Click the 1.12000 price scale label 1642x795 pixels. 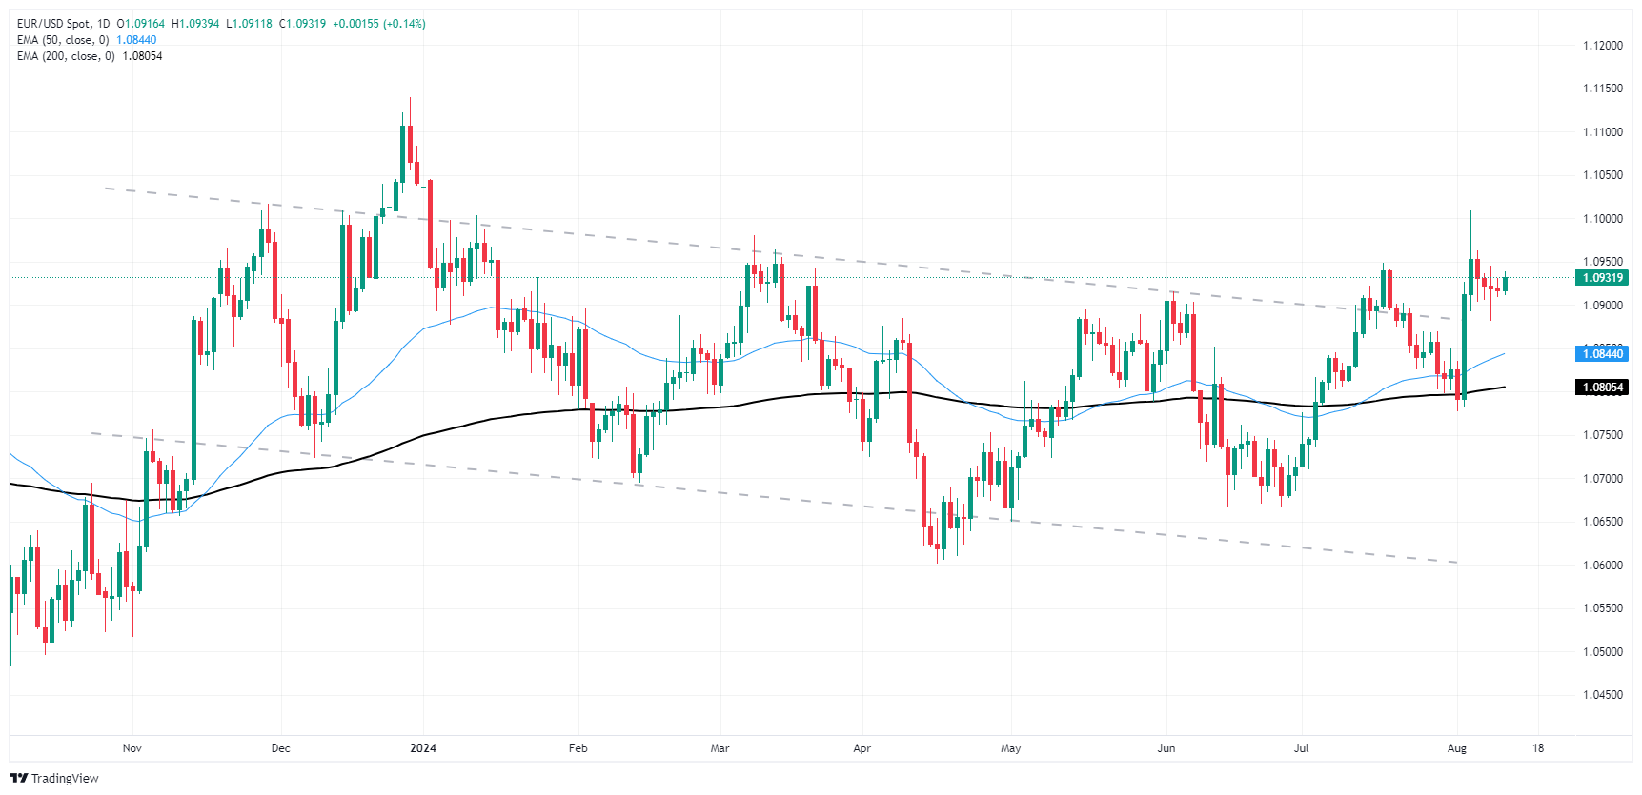pyautogui.click(x=1602, y=46)
